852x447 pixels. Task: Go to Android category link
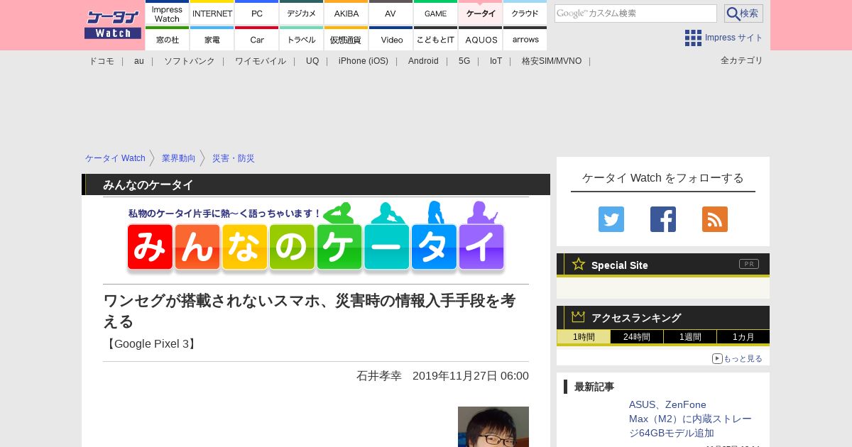(423, 61)
